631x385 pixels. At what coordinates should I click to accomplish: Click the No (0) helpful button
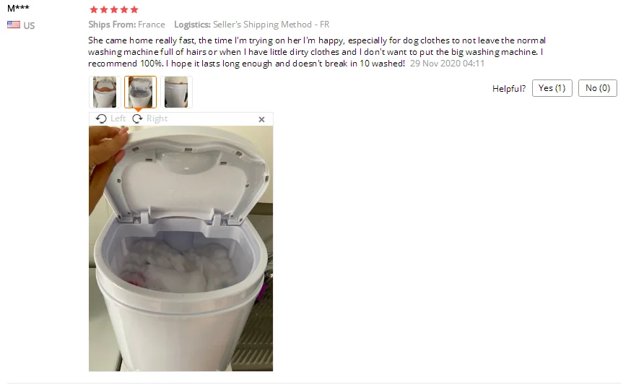[598, 88]
